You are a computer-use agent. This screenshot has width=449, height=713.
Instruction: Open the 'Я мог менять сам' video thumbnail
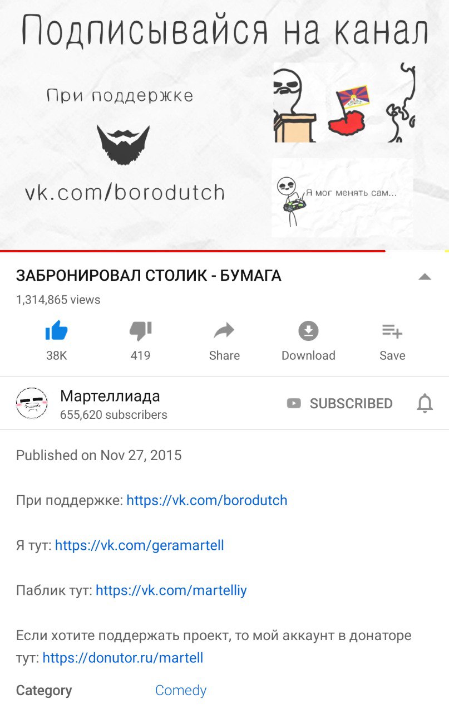(x=342, y=198)
